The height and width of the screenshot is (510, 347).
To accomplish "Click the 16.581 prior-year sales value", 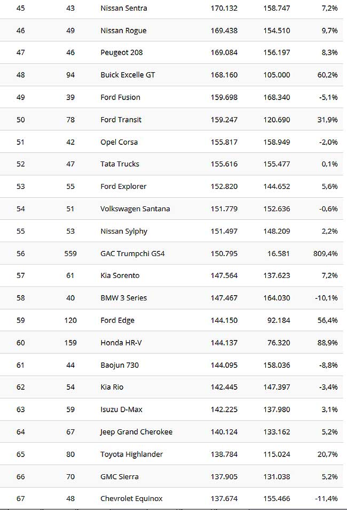I will point(279,253).
